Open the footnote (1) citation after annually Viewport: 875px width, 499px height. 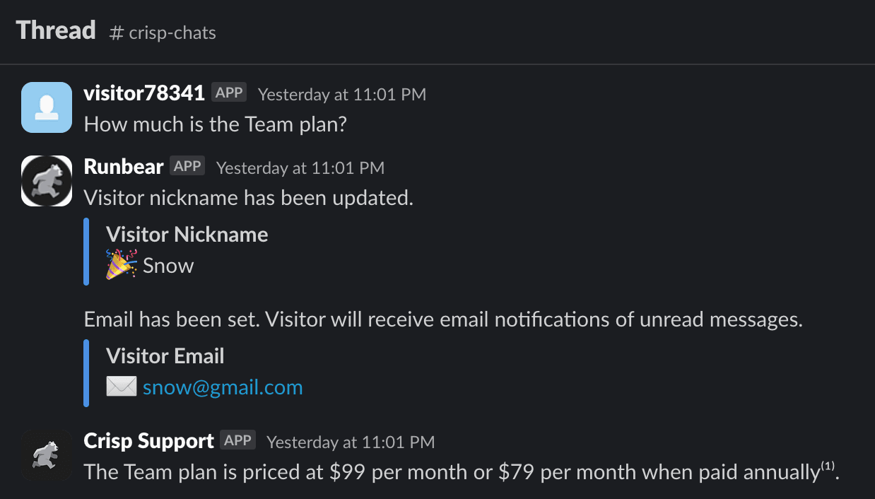point(828,466)
